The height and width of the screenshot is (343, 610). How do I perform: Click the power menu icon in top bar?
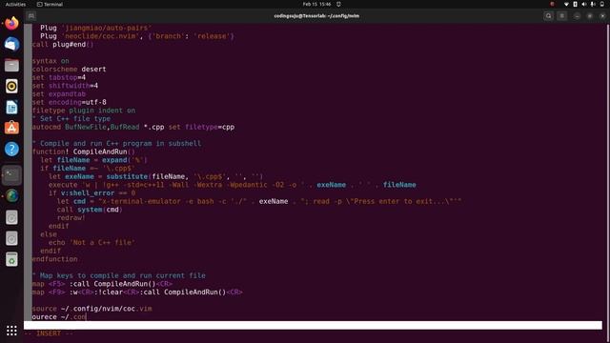click(x=601, y=4)
